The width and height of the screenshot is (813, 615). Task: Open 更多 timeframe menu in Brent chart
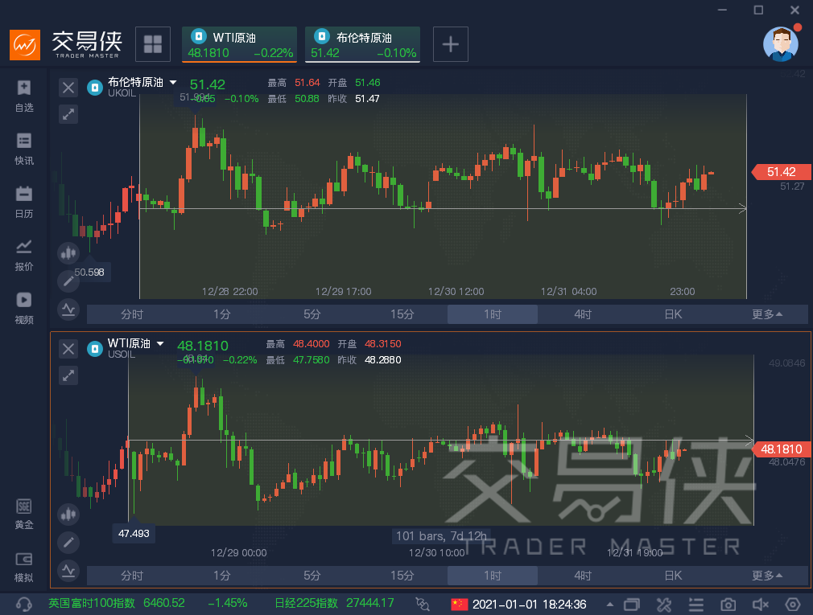[x=767, y=314]
